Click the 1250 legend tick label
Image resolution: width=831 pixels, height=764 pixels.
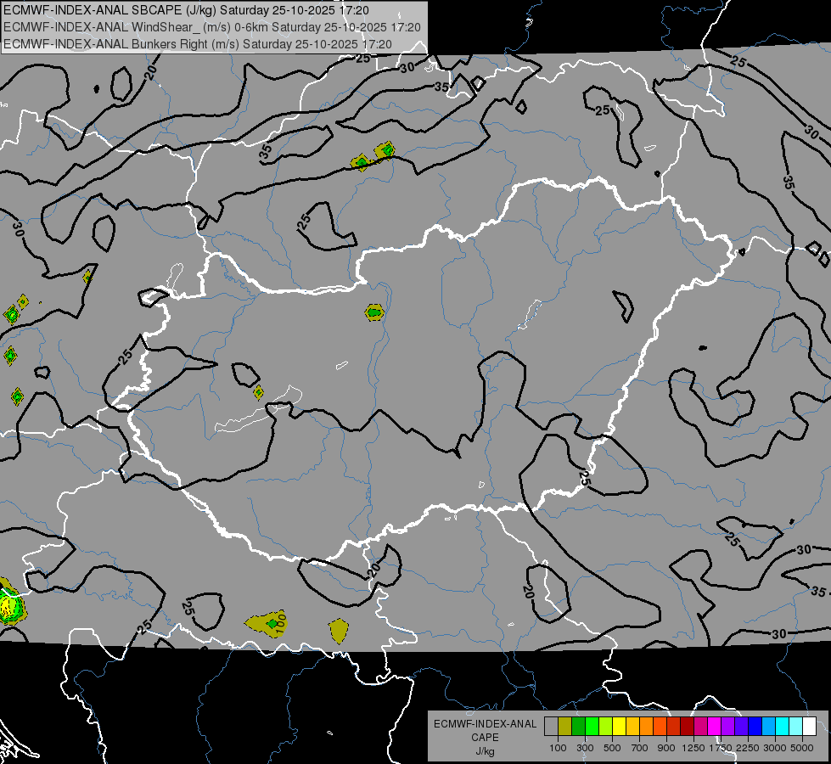click(693, 748)
